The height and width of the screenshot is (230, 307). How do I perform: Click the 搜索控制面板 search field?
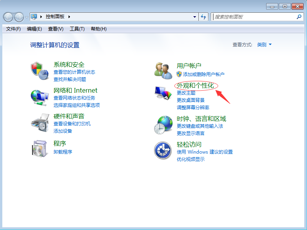coord(253,17)
